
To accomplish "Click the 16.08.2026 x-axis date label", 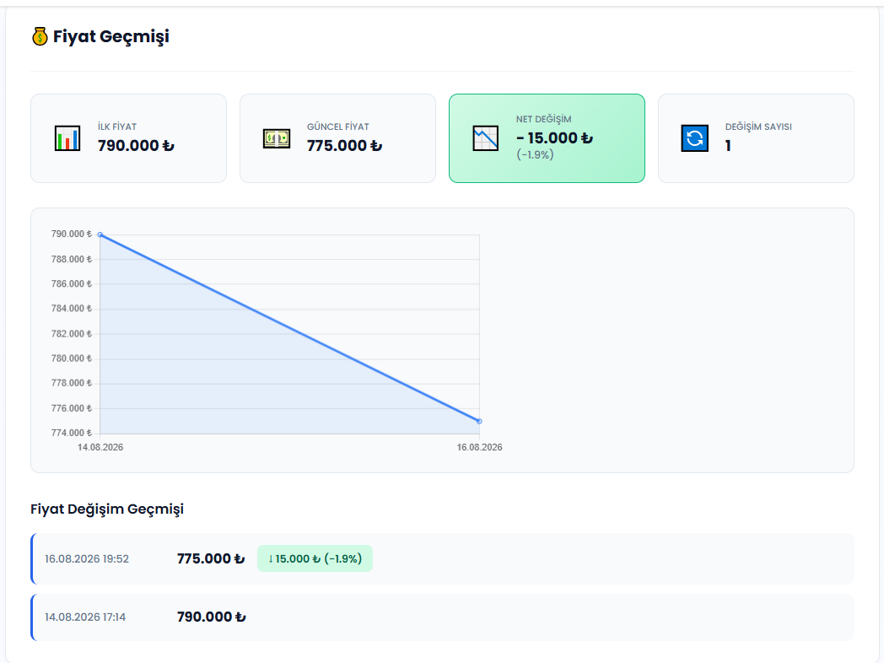I will (479, 447).
